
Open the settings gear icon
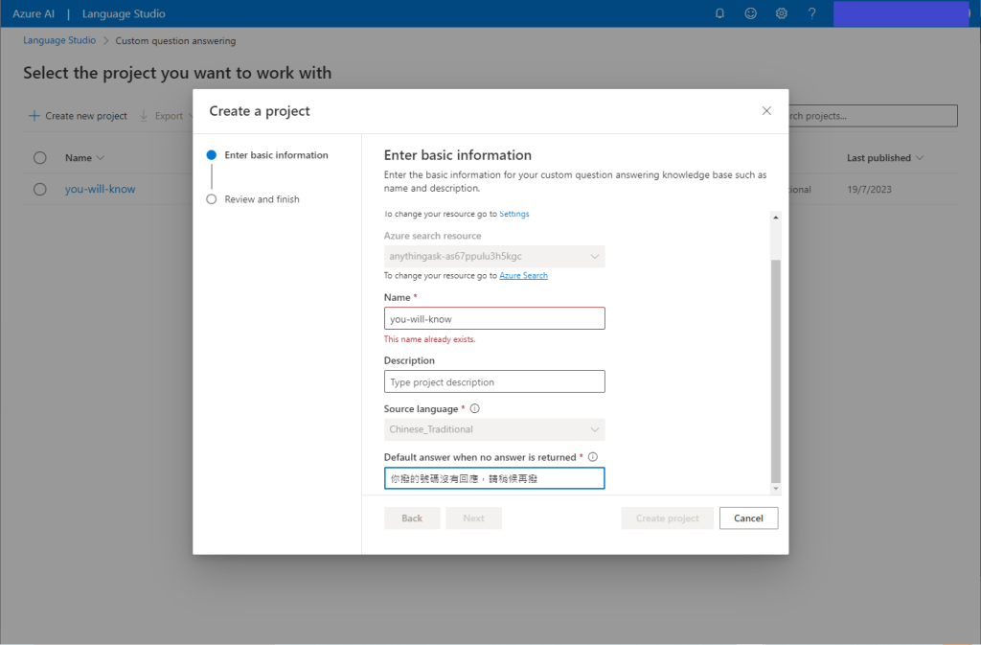tap(782, 13)
